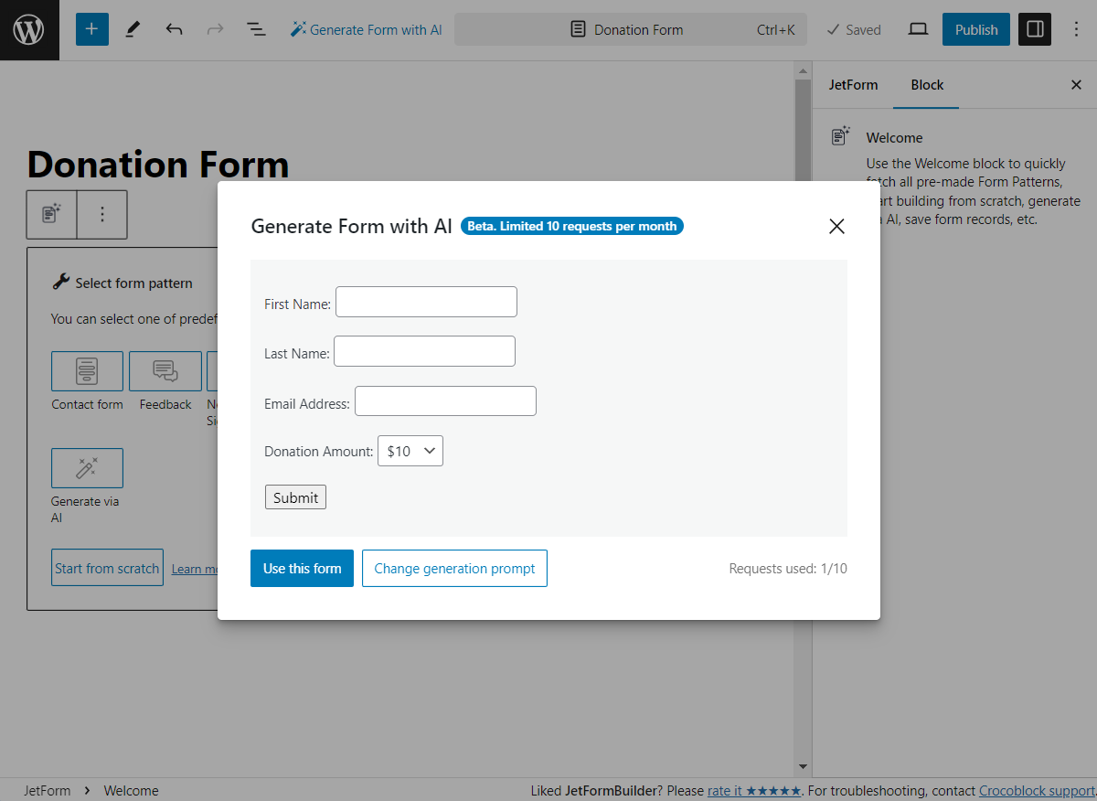Image resolution: width=1097 pixels, height=801 pixels.
Task: Open the Donation Amount dropdown
Action: point(410,450)
